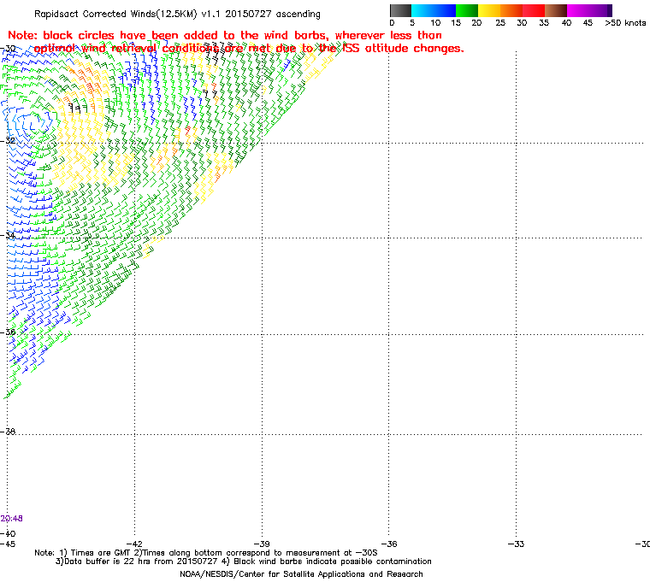650x588 pixels.
Task: Click the NOAA/NESDIS Center credit line
Action: pos(301,574)
